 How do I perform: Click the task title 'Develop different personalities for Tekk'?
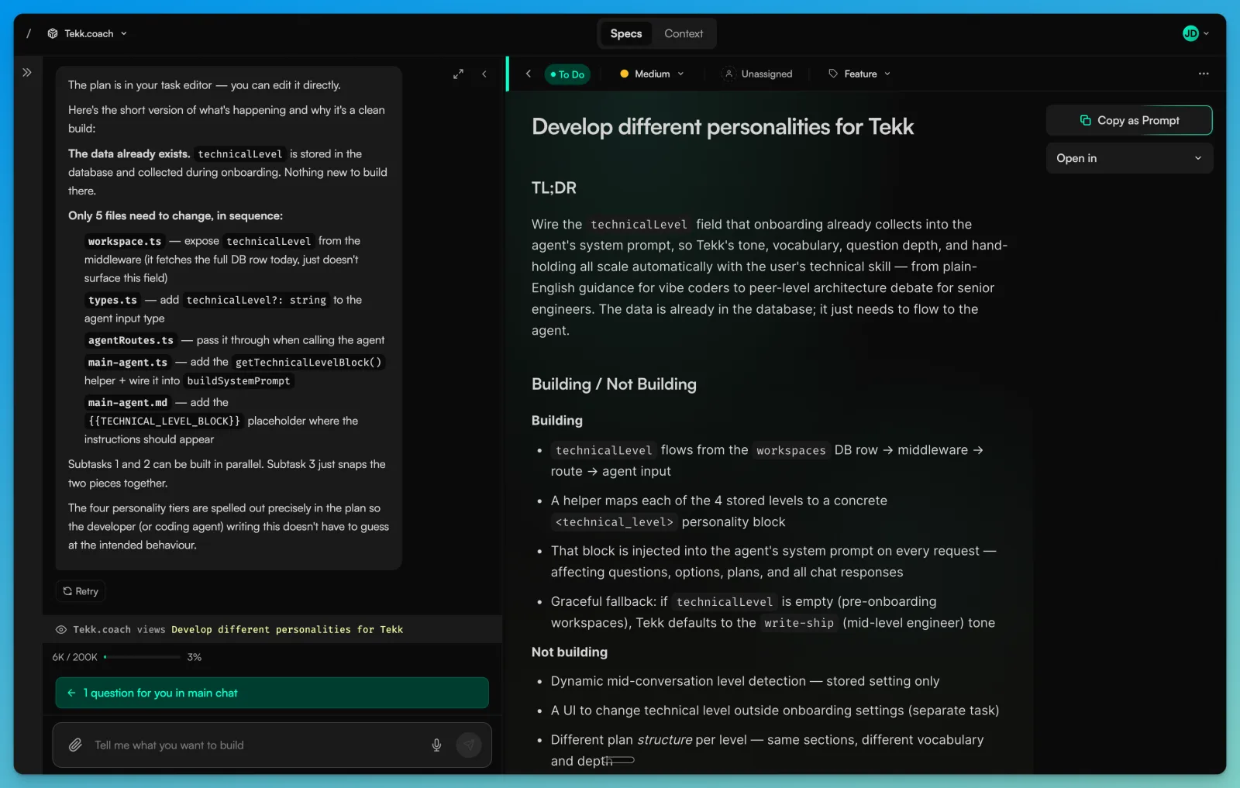pos(722,127)
